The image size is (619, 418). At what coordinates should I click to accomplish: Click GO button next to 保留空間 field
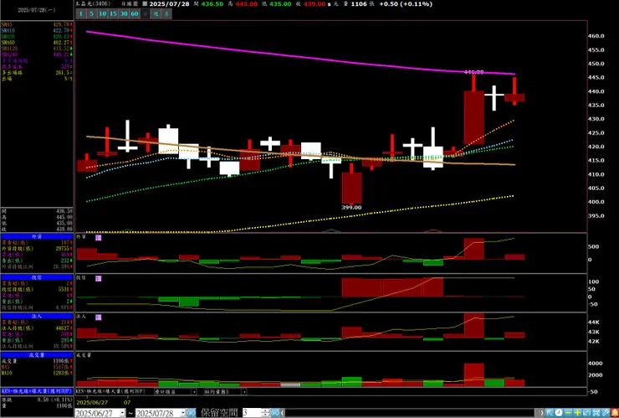click(x=275, y=413)
